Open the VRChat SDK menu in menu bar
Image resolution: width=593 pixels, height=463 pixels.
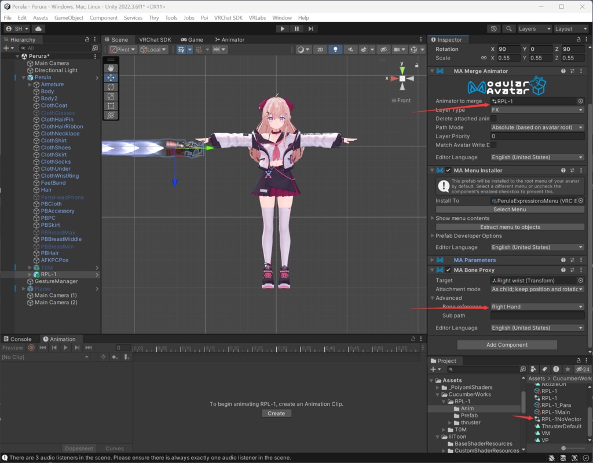[x=228, y=18]
